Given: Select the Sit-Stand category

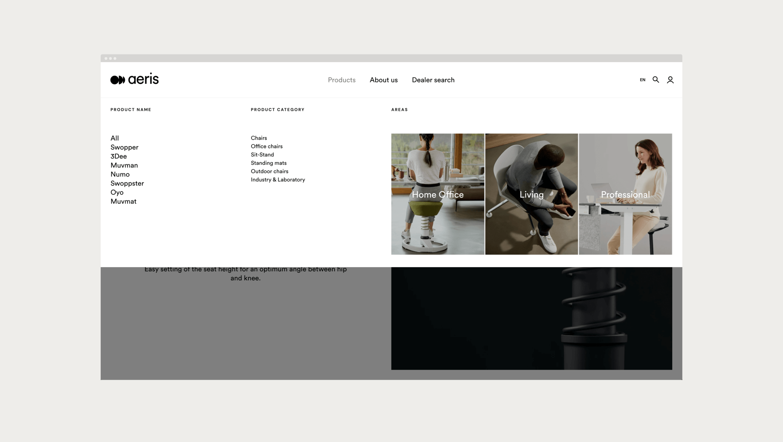Looking at the screenshot, I should [262, 155].
